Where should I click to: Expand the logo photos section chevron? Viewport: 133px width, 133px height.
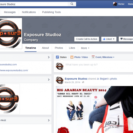click(49, 80)
